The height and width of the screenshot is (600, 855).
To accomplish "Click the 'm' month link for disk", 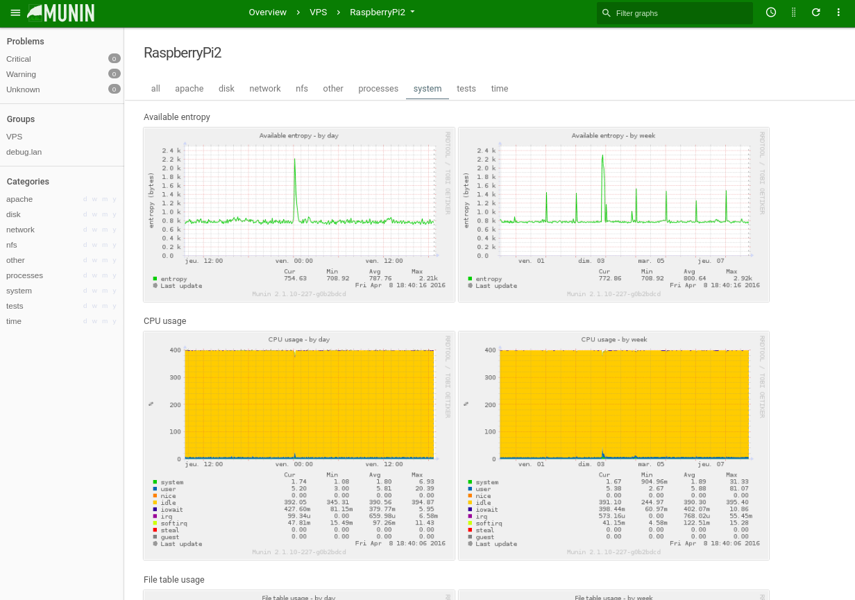I will 105,214.
